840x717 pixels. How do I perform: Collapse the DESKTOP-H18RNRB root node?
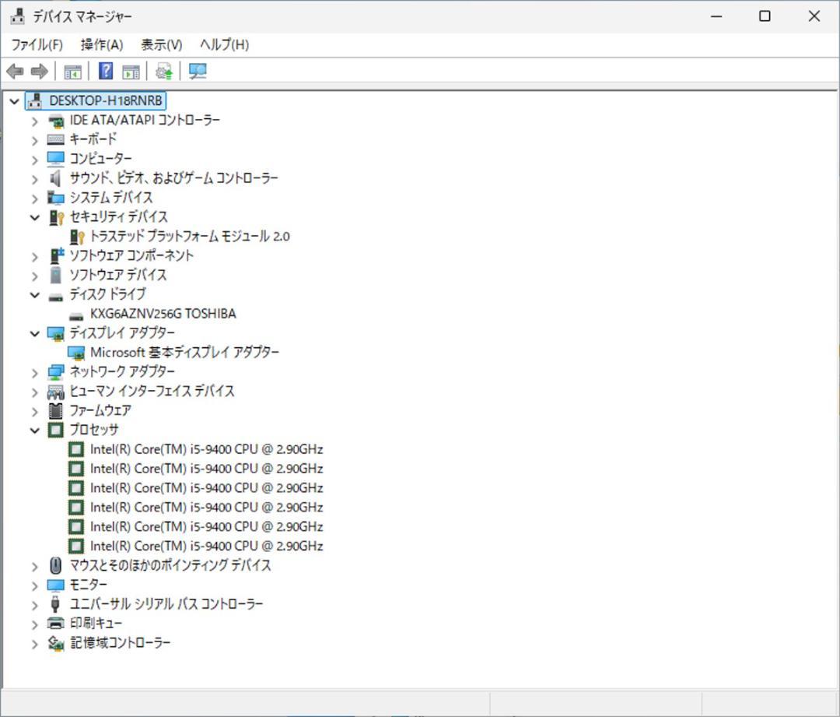click(15, 101)
